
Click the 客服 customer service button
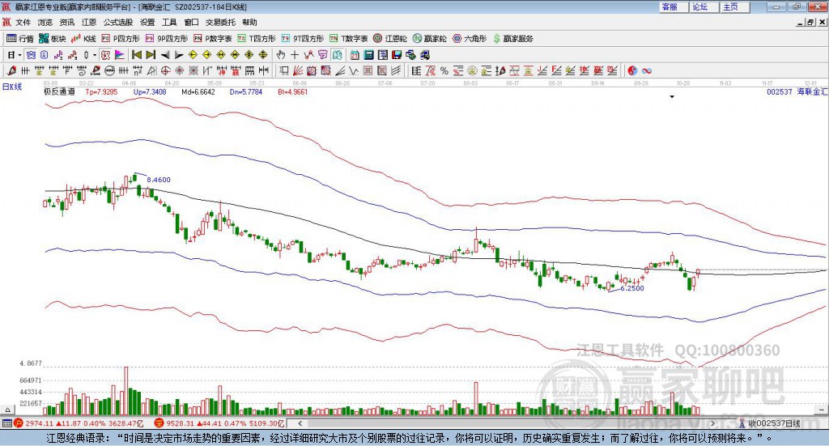pyautogui.click(x=673, y=6)
